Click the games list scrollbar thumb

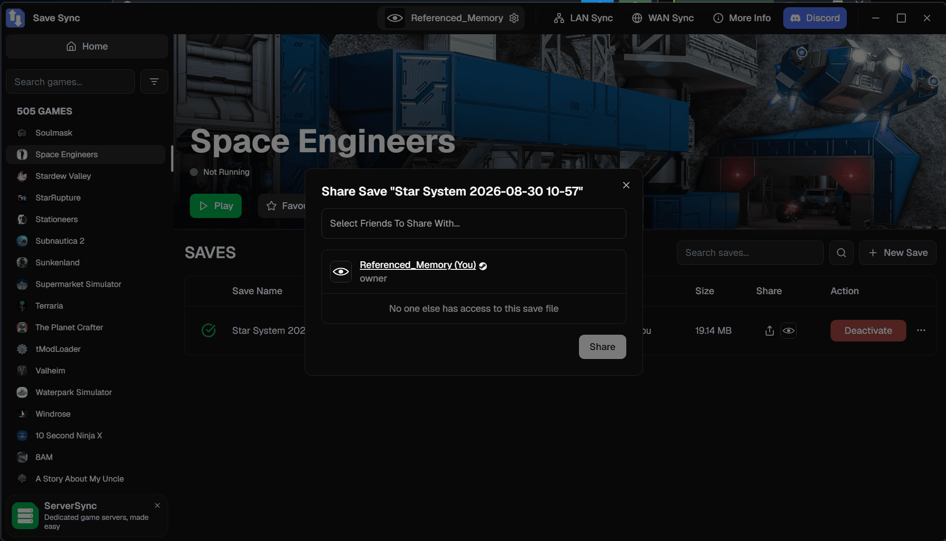[x=172, y=159]
